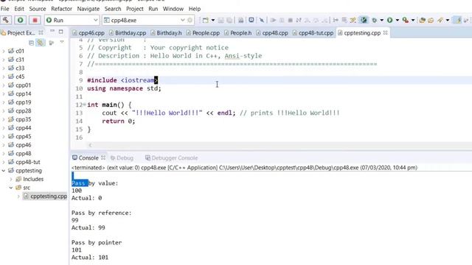Click the Open Console monitor icon
Image resolution: width=472 pixels, height=265 pixels.
click(251, 20)
